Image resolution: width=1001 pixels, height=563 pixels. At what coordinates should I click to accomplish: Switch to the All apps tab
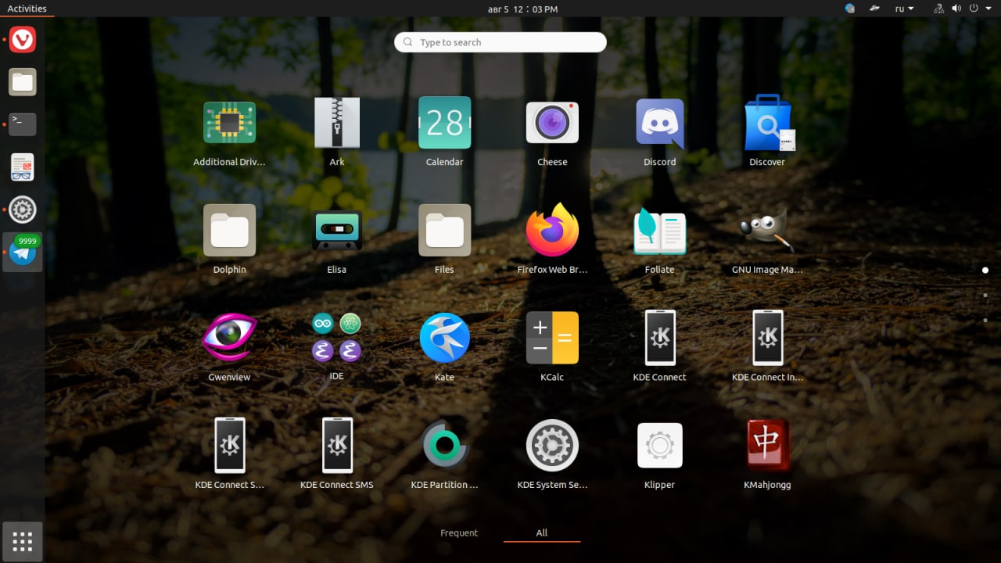coord(542,533)
